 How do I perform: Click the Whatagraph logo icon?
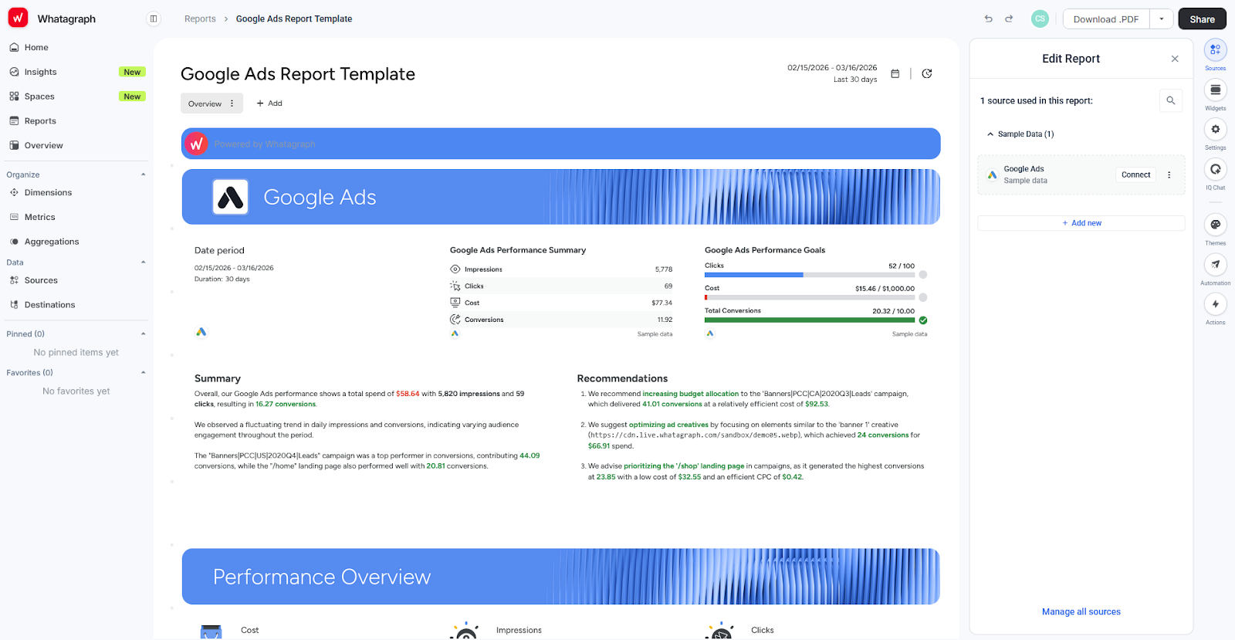click(18, 18)
